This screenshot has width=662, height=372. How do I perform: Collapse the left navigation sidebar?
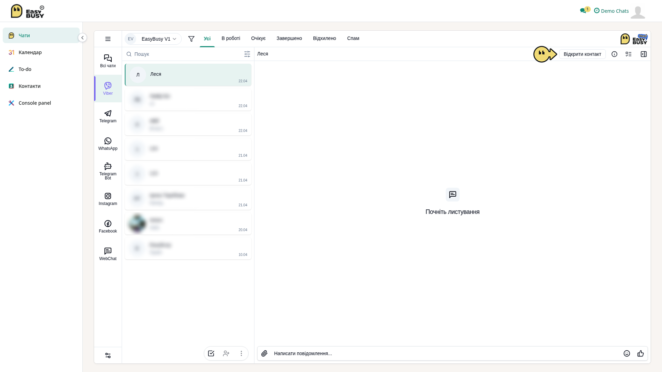82,38
